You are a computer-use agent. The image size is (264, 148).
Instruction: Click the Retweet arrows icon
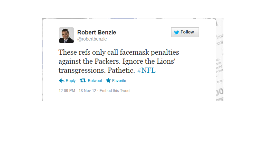pyautogui.click(x=83, y=81)
